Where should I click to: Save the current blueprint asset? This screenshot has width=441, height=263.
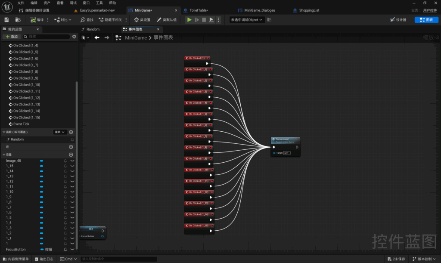pos(6,20)
